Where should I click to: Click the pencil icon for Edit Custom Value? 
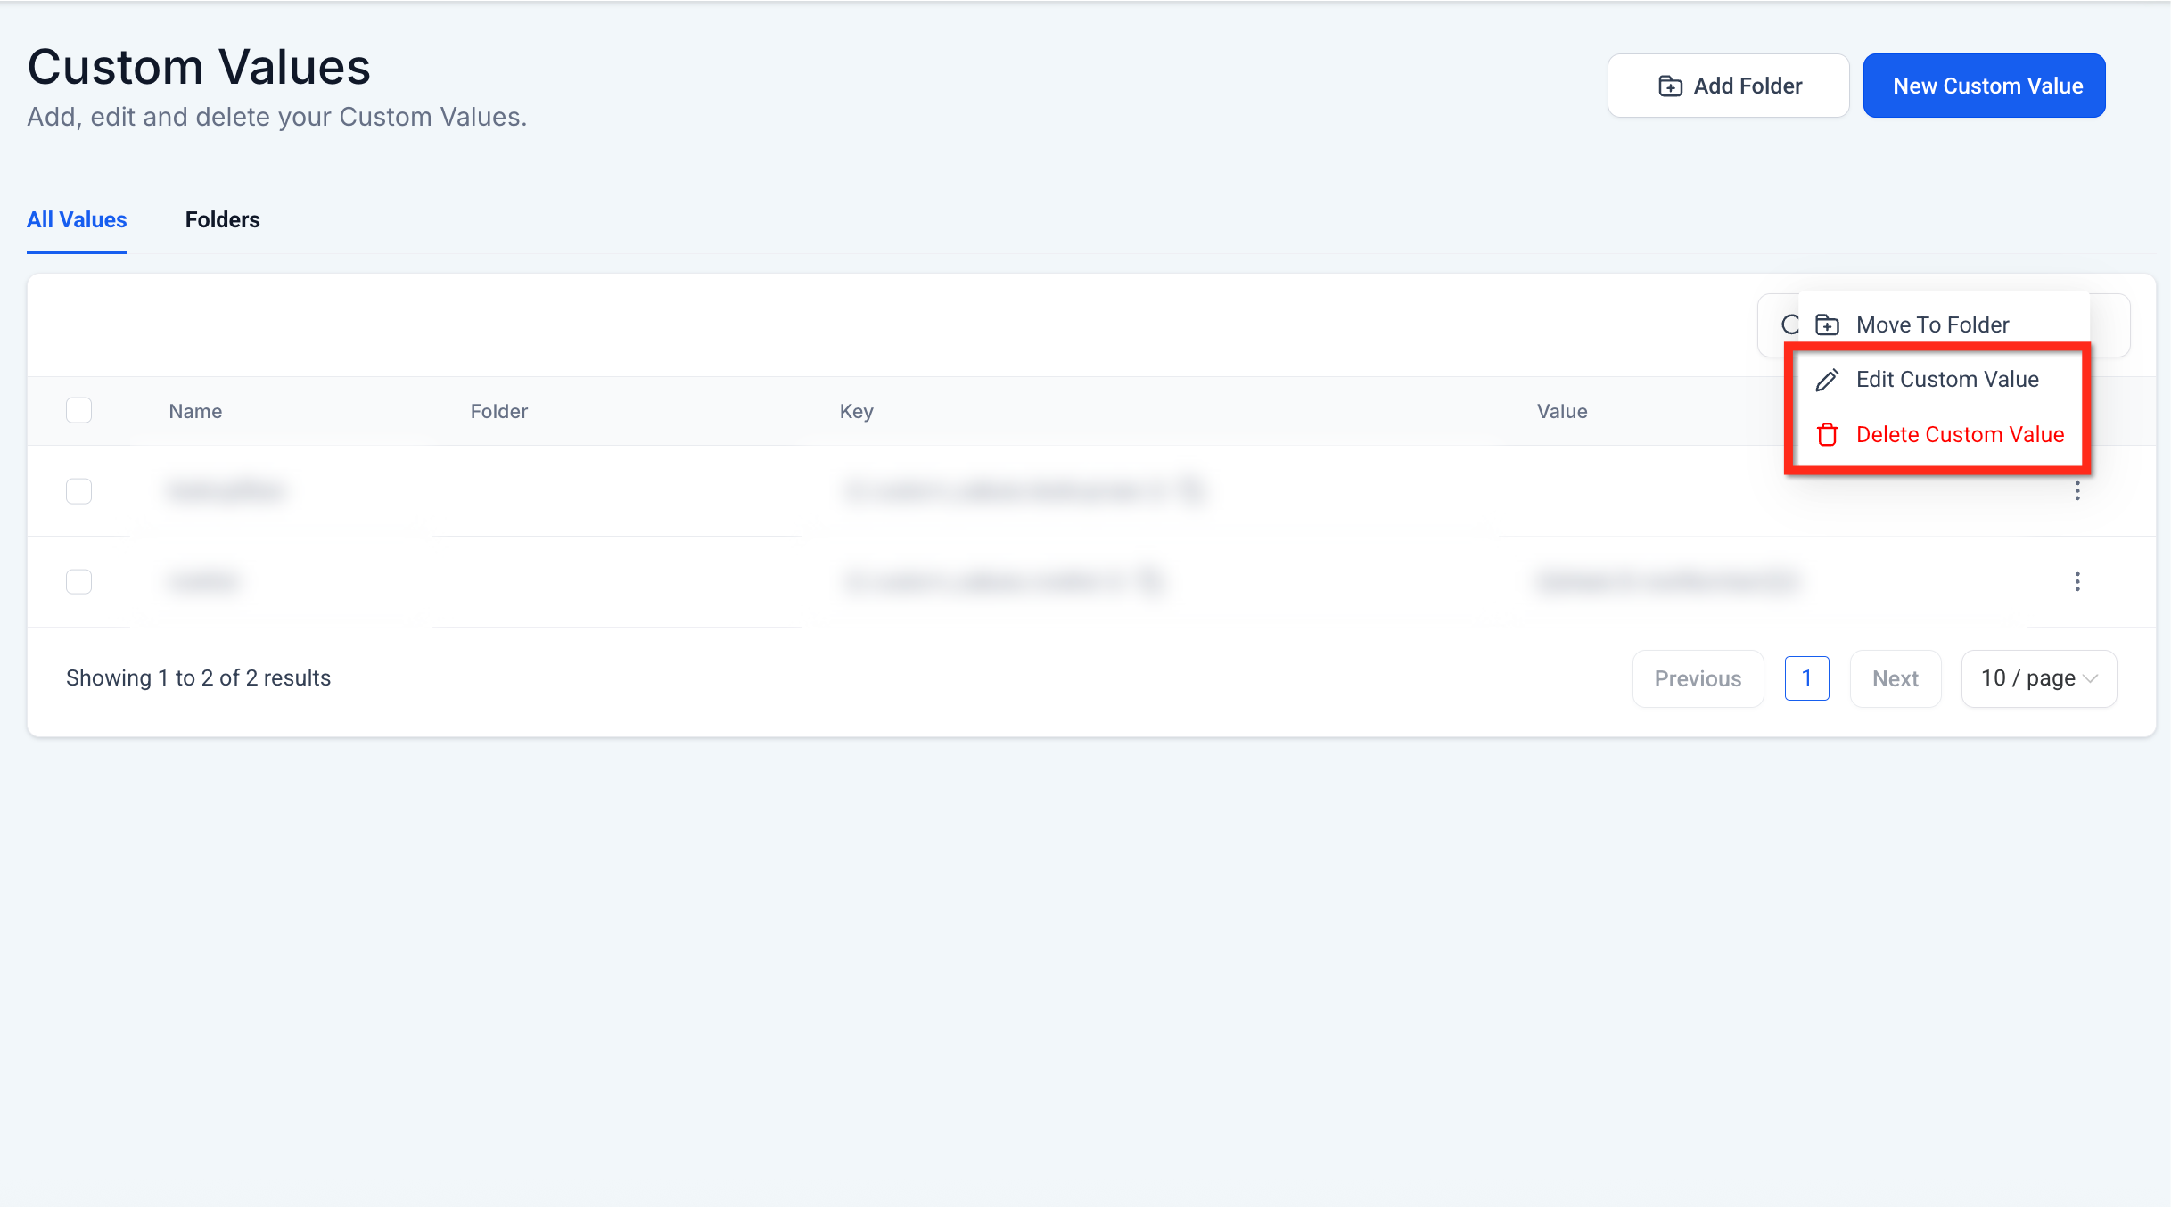[1827, 380]
